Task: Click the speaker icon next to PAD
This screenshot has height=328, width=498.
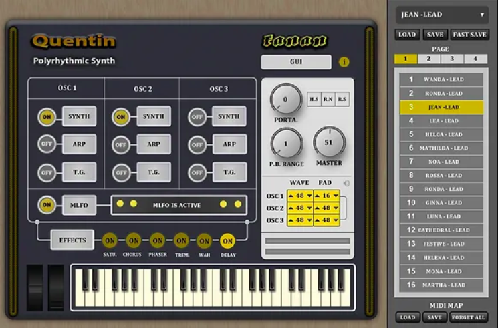Action: pos(346,182)
